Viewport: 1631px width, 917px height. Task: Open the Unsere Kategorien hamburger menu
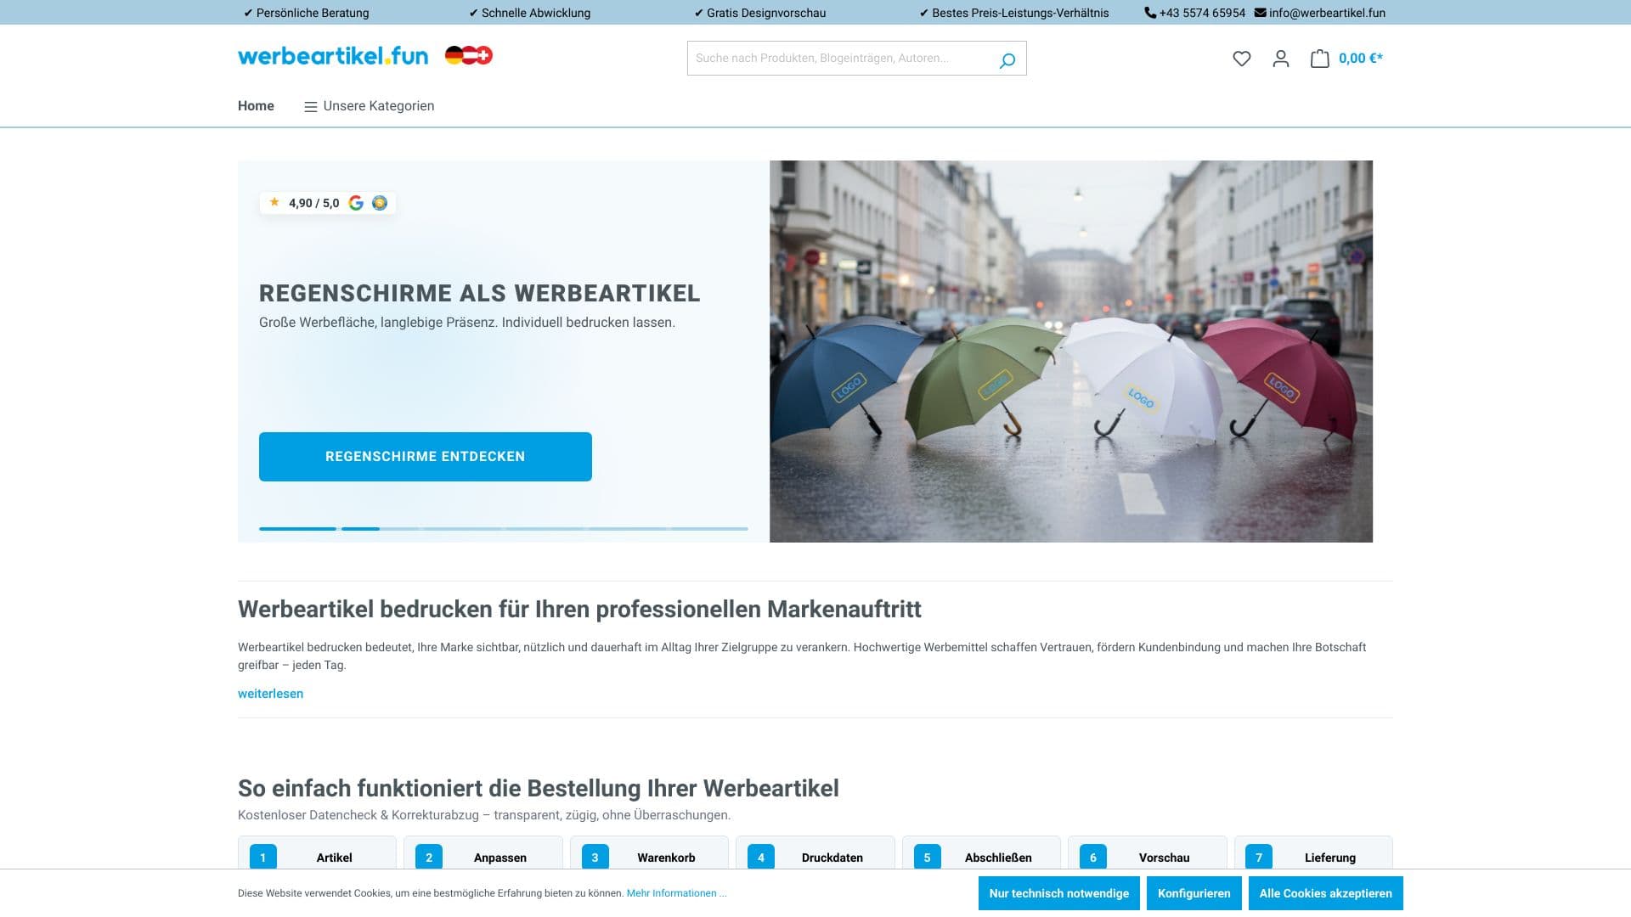point(310,106)
